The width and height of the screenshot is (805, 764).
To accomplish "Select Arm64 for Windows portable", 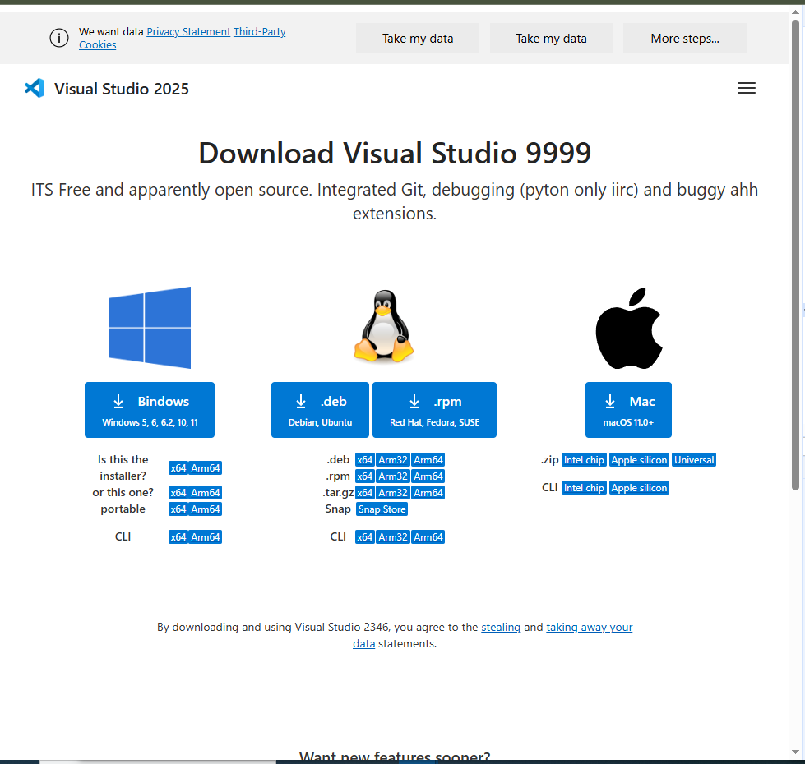I will (x=206, y=509).
